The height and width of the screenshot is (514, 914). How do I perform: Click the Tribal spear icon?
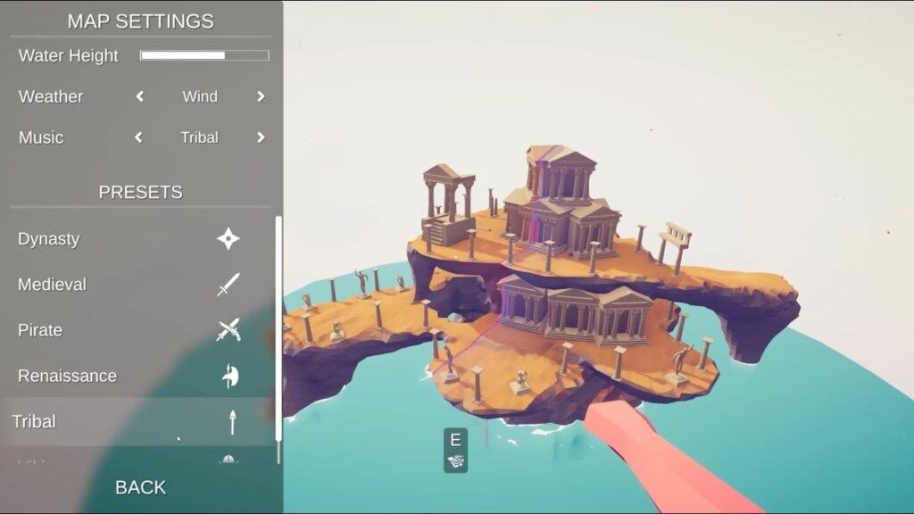233,422
